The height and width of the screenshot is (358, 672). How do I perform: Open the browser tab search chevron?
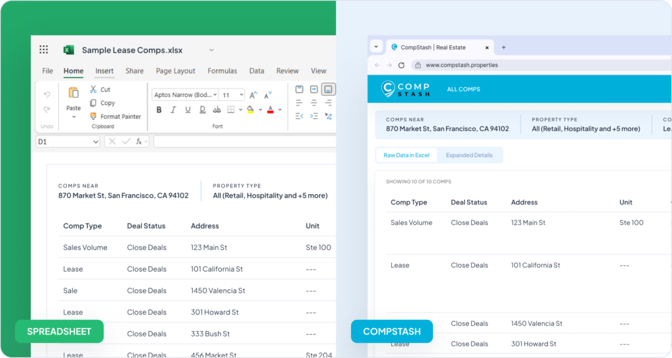[376, 47]
